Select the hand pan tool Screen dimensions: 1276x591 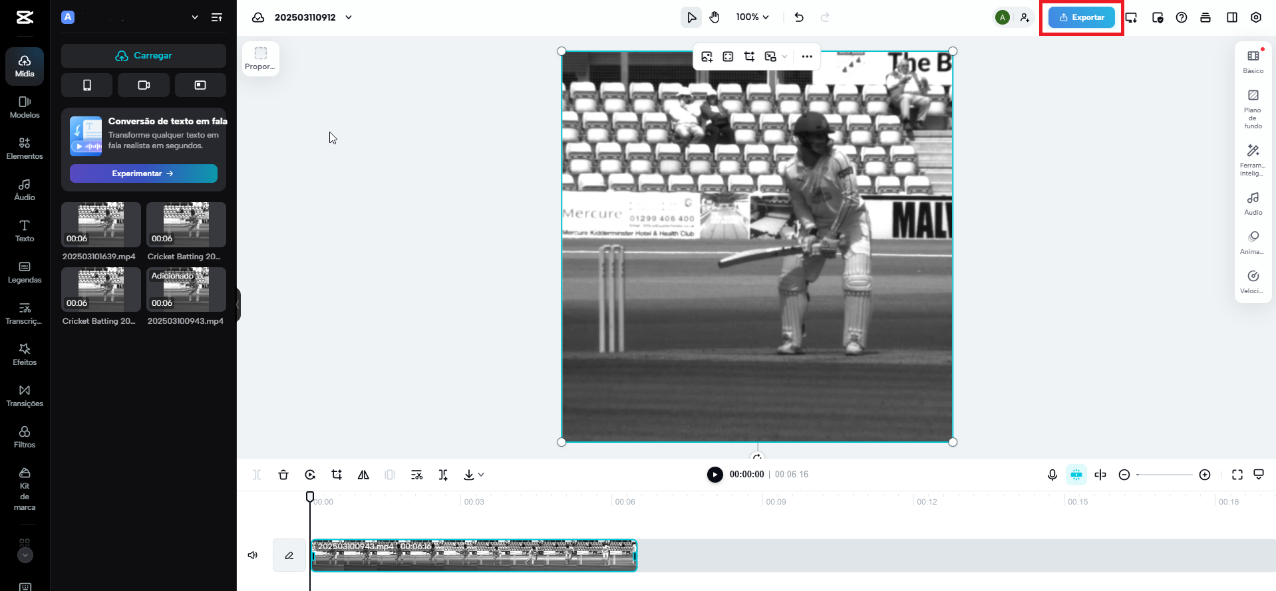[x=715, y=17]
